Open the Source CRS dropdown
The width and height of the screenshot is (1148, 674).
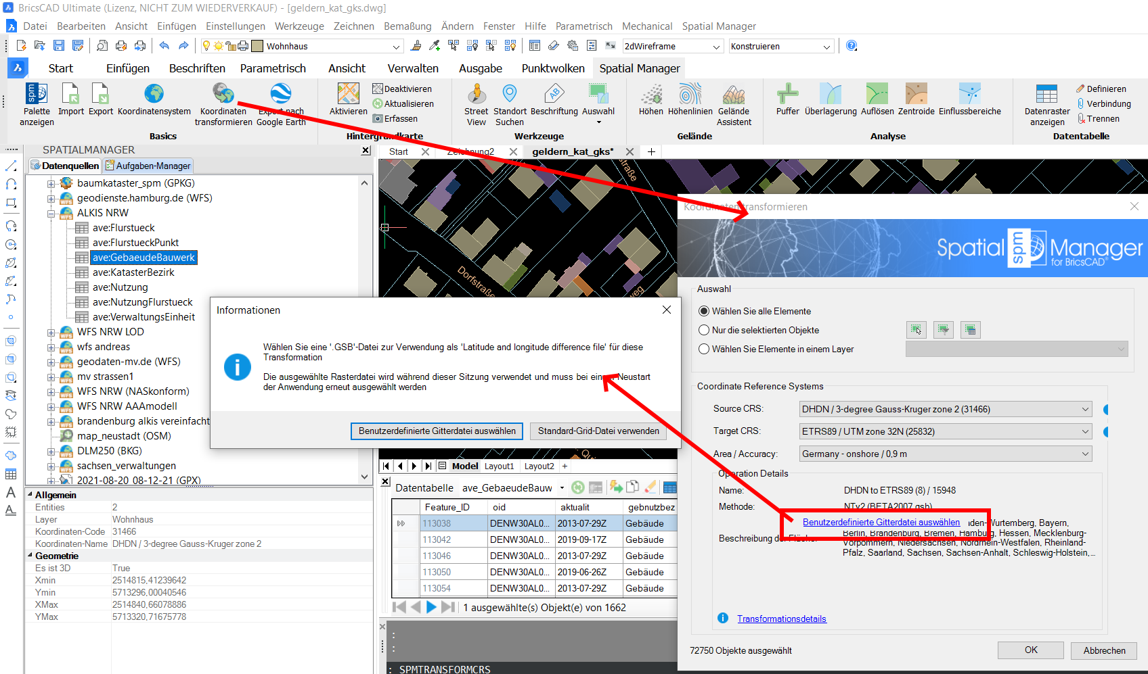coord(946,409)
